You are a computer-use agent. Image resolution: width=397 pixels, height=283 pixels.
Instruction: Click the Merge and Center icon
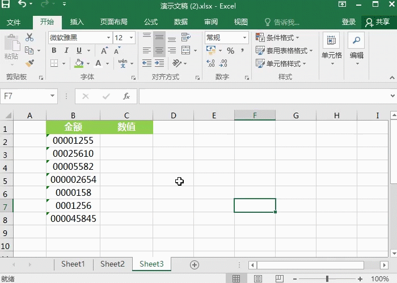(x=186, y=50)
